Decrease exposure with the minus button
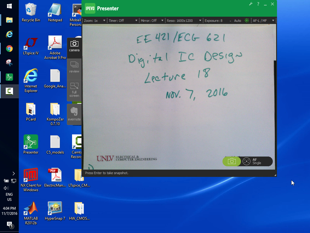This screenshot has height=233, width=310. pos(230,21)
